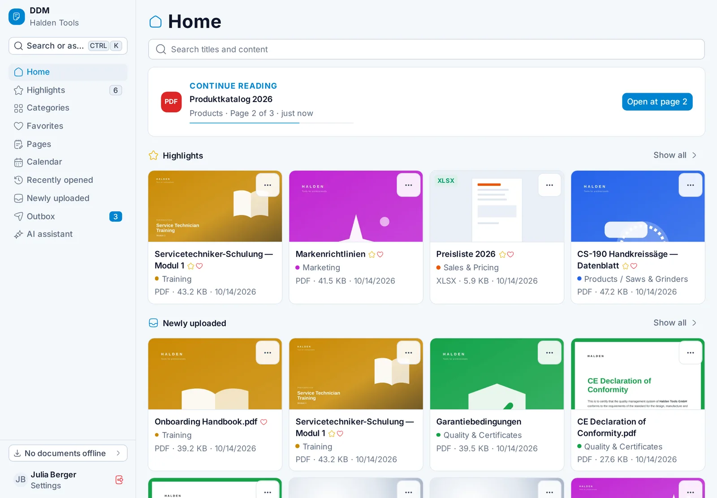Open more options on Servicetechniker-Schulung card under Newly uploaded
The width and height of the screenshot is (717, 498).
point(409,352)
